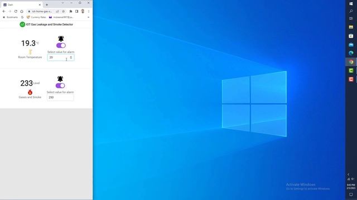Open the taskbar clock and date

click(351, 187)
